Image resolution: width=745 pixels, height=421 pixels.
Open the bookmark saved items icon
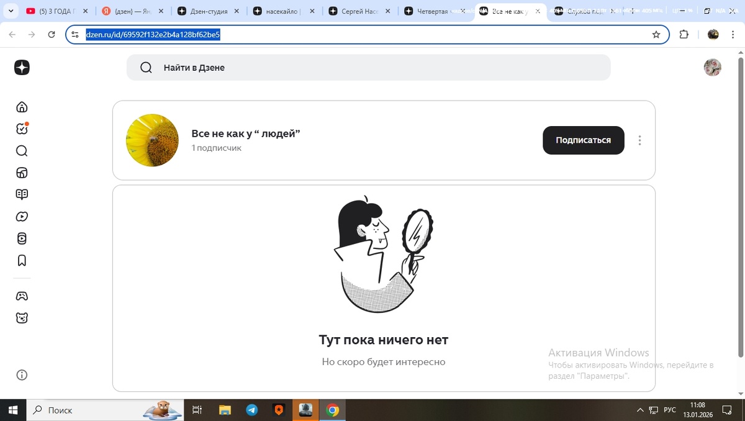[x=22, y=260]
